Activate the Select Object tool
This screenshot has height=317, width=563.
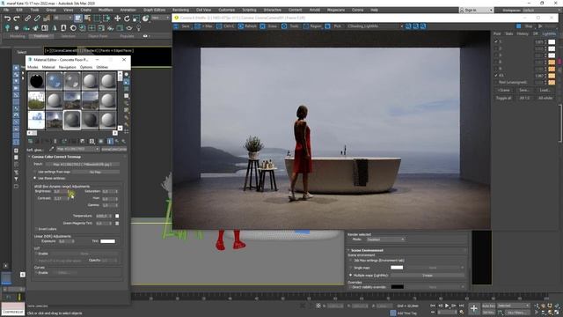[x=78, y=18]
